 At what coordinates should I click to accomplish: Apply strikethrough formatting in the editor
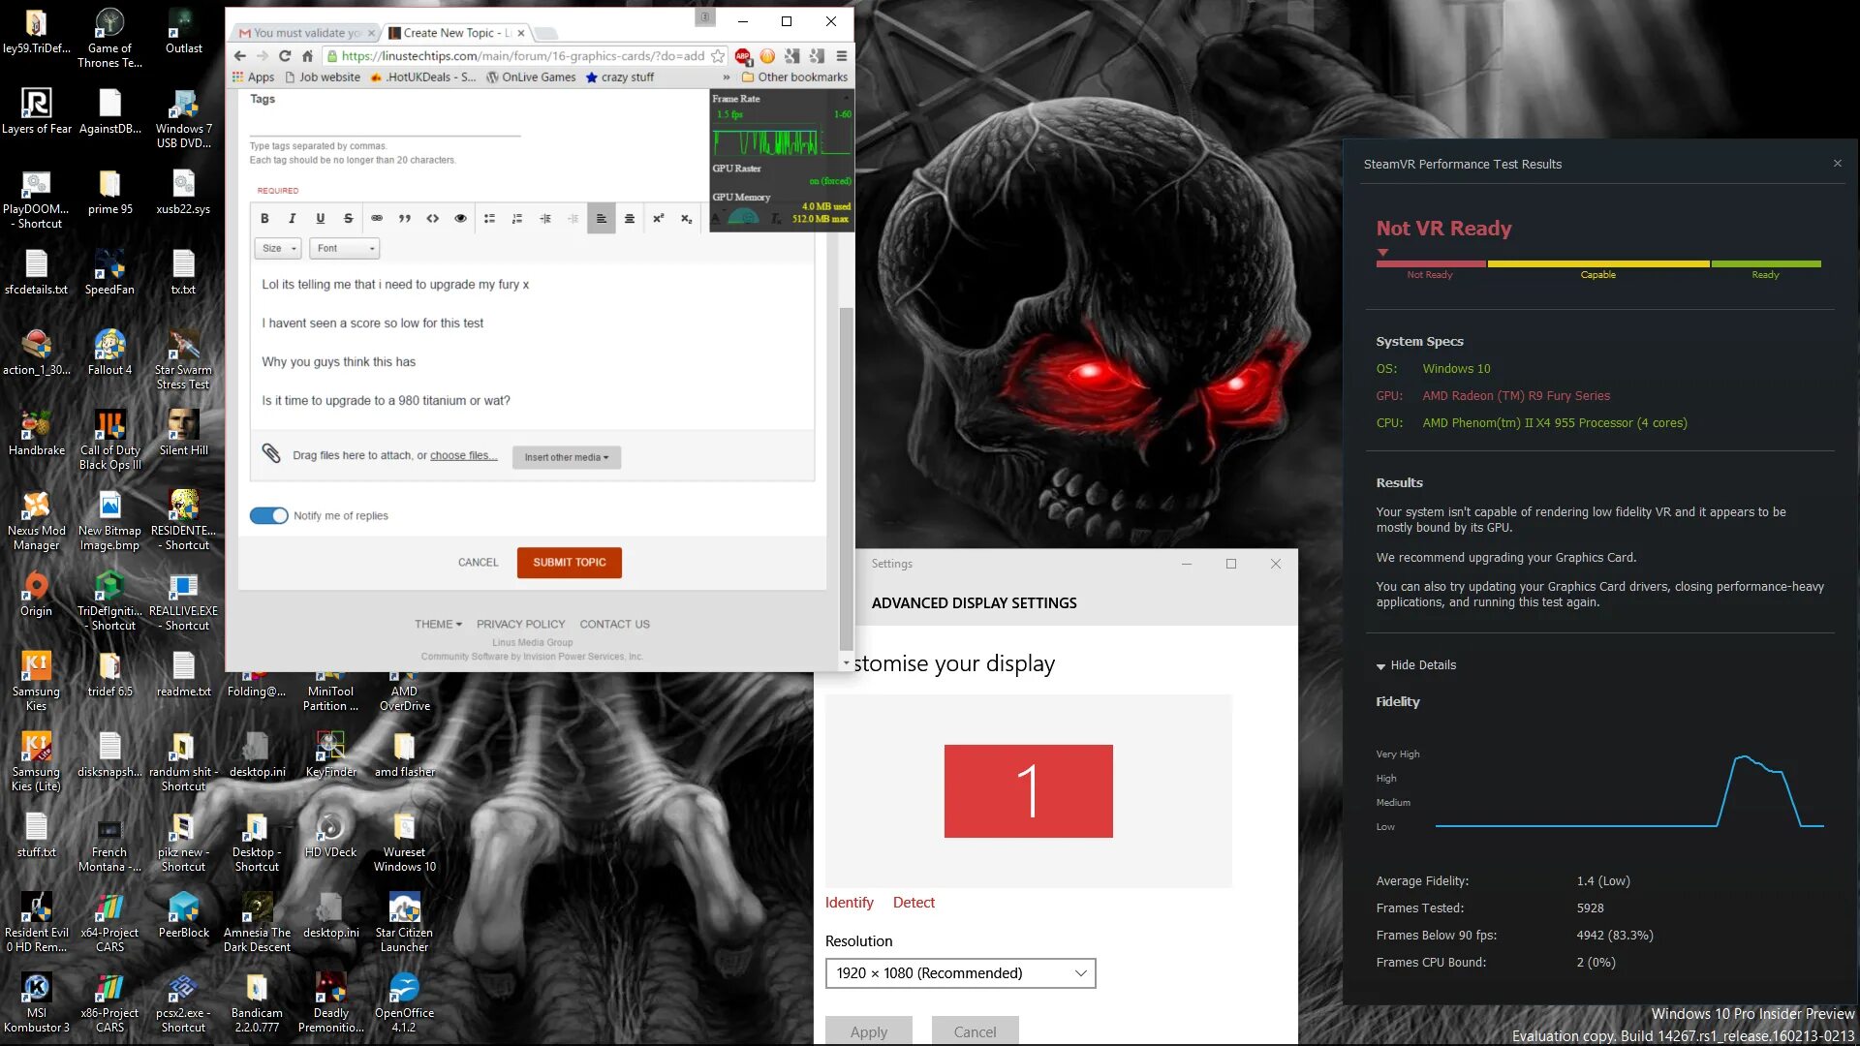click(348, 219)
